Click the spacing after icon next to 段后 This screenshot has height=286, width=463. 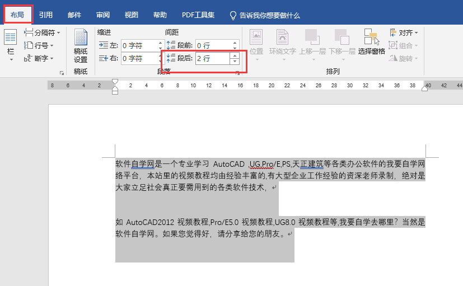coord(171,58)
